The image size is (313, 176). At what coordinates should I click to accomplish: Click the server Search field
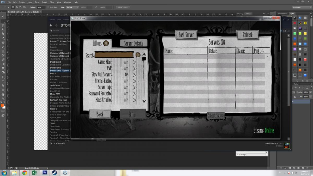114,55
